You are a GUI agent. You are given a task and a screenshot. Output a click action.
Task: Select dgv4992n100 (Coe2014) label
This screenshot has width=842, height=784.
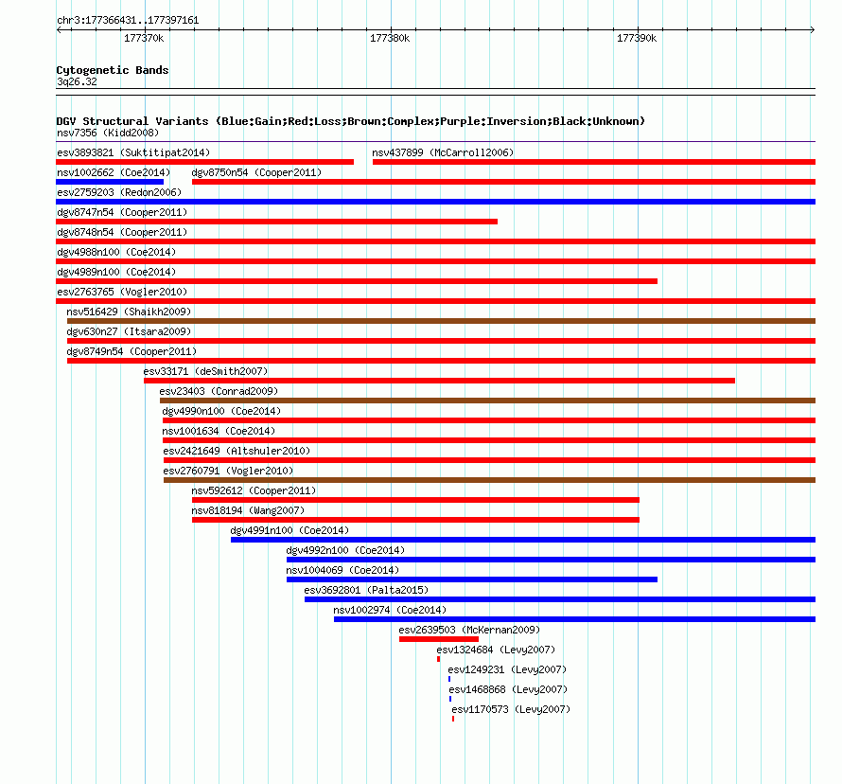coord(345,550)
